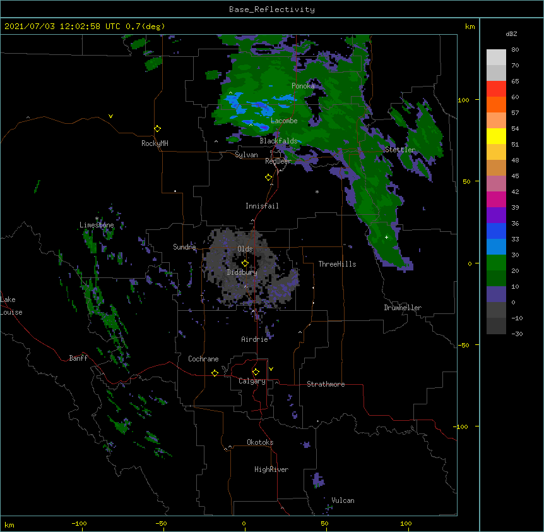Image resolution: width=544 pixels, height=532 pixels.
Task: Click the Ponoka city label
Action: (x=303, y=86)
